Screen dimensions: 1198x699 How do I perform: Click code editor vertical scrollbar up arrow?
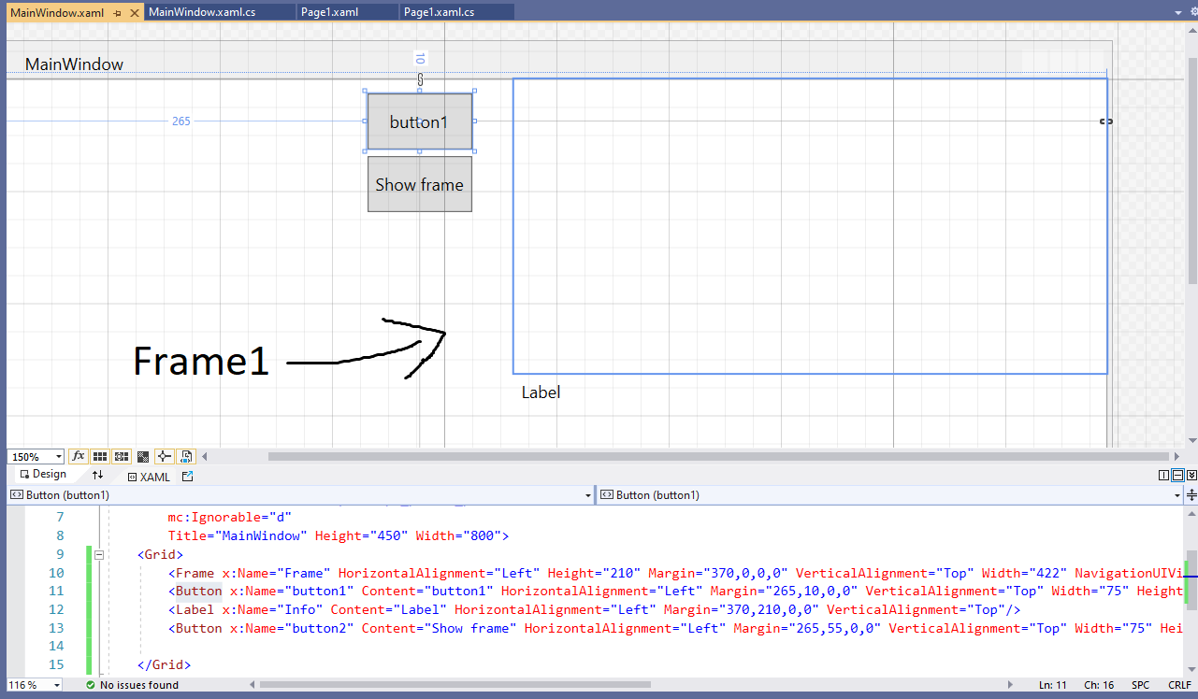pyautogui.click(x=1191, y=512)
